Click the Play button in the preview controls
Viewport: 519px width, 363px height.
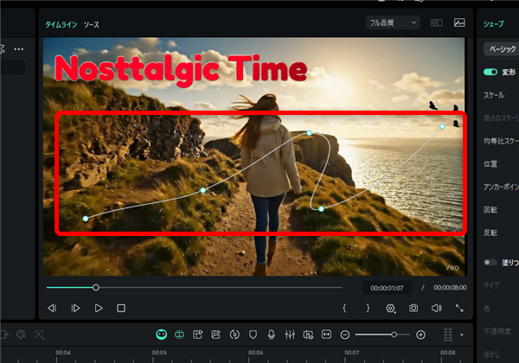[x=99, y=308]
